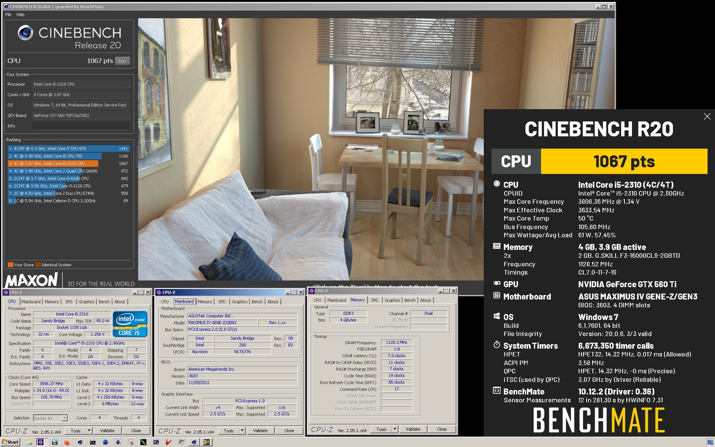This screenshot has height=447, width=715.
Task: Click the red bird-shaped taskbar icon
Action: point(169,442)
